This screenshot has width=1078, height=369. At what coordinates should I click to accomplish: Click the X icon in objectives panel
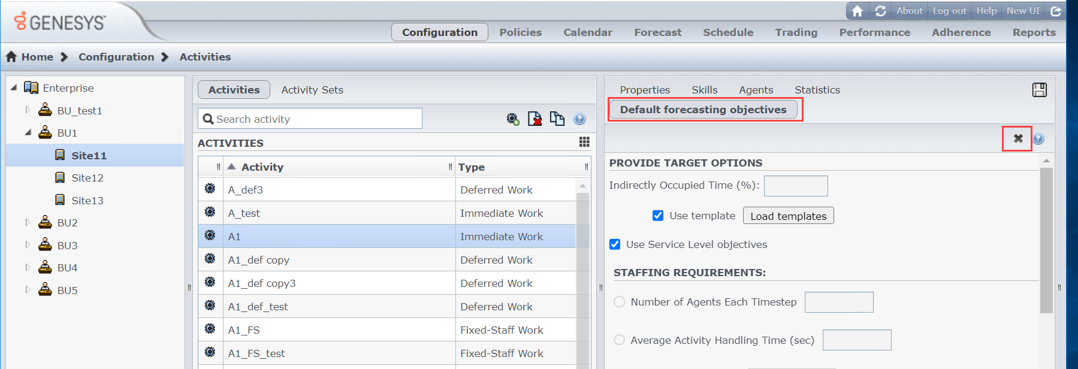point(1017,139)
